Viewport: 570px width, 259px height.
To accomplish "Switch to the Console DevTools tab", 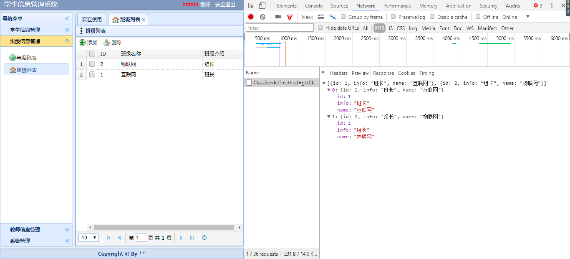I will click(x=314, y=5).
